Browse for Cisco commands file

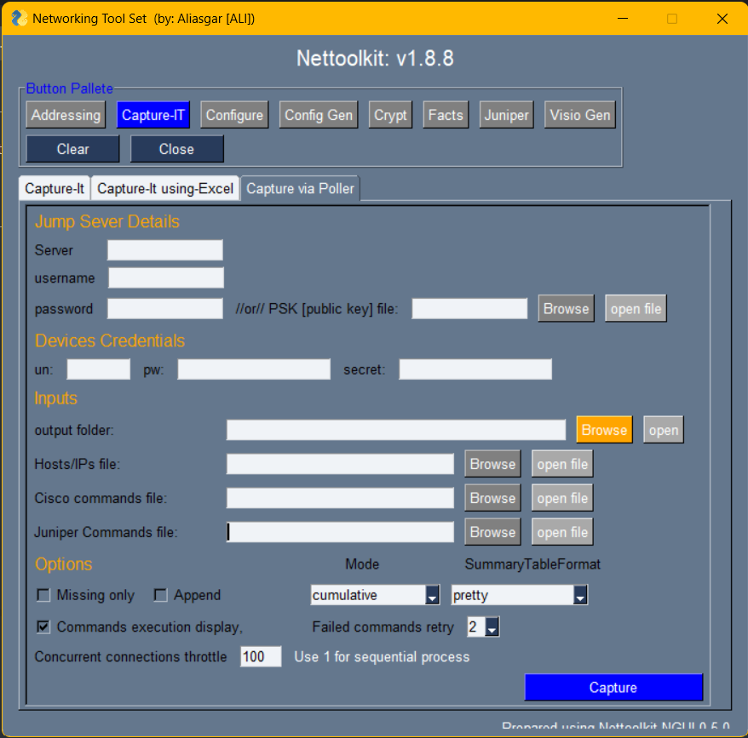point(492,498)
